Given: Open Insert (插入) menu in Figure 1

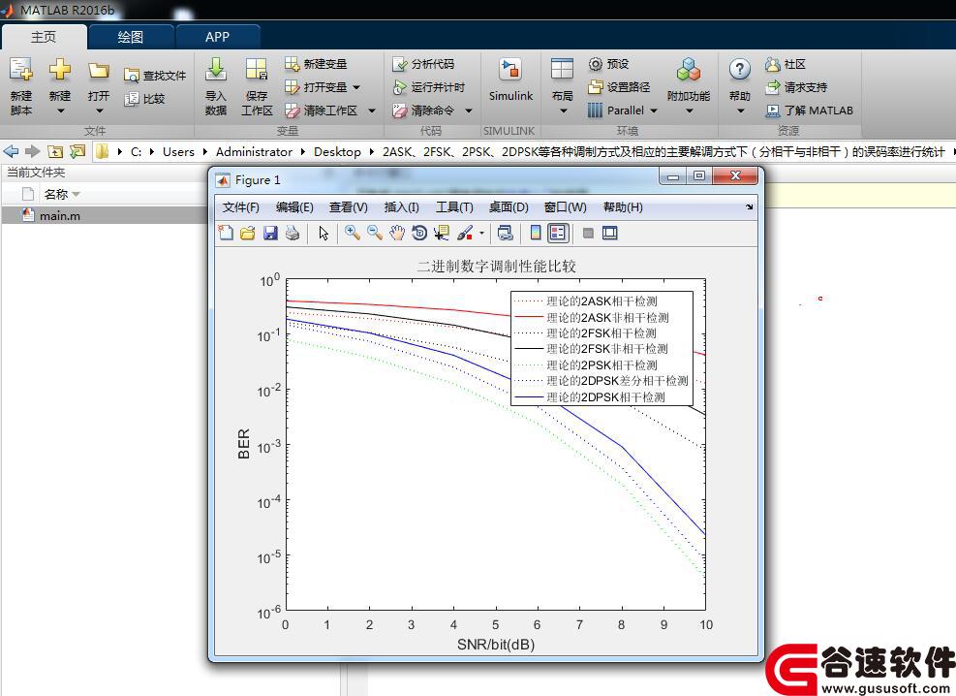Looking at the screenshot, I should 401,207.
